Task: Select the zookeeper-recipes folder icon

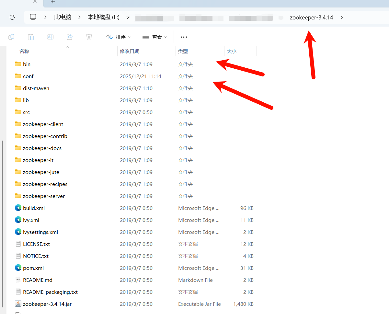Action: tap(18, 184)
